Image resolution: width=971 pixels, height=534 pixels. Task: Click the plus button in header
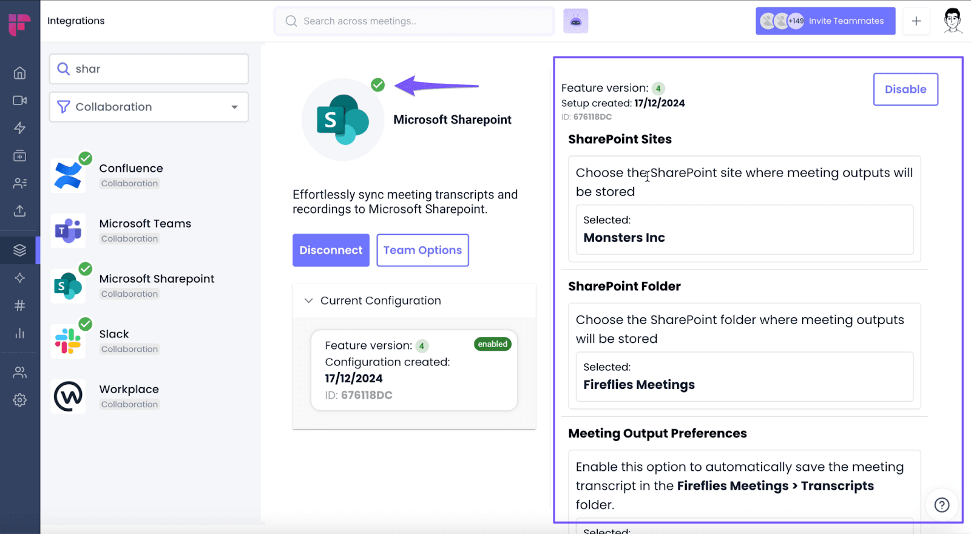916,21
